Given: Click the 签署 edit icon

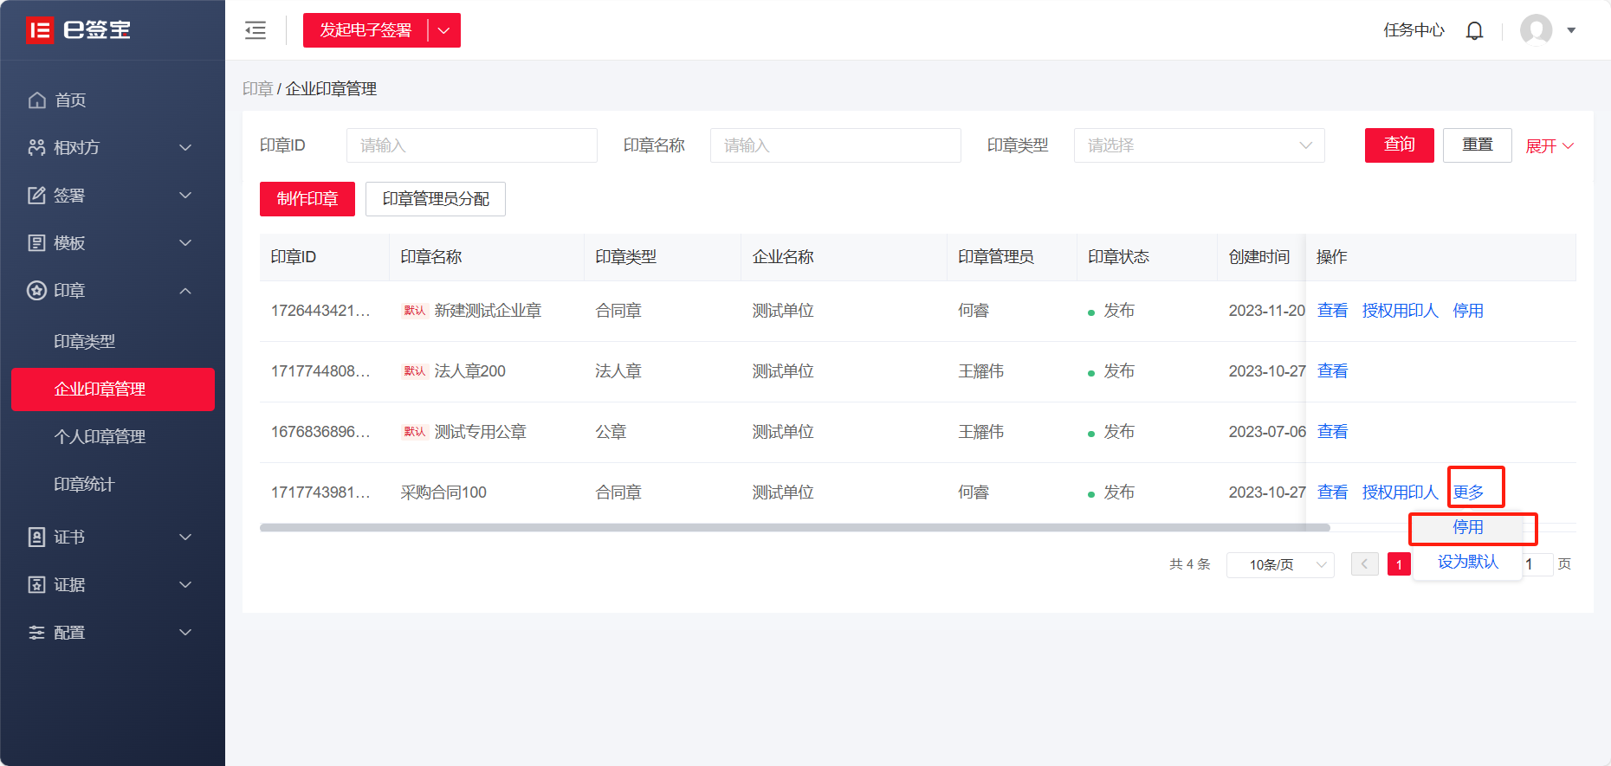Looking at the screenshot, I should coord(36,196).
